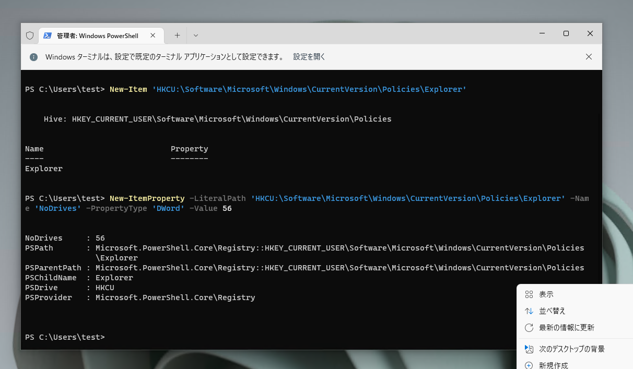
Task: Click the PSChildName : Explorer line
Action: click(79, 278)
